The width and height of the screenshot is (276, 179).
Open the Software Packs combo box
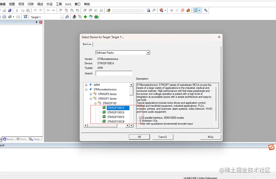click(148, 53)
